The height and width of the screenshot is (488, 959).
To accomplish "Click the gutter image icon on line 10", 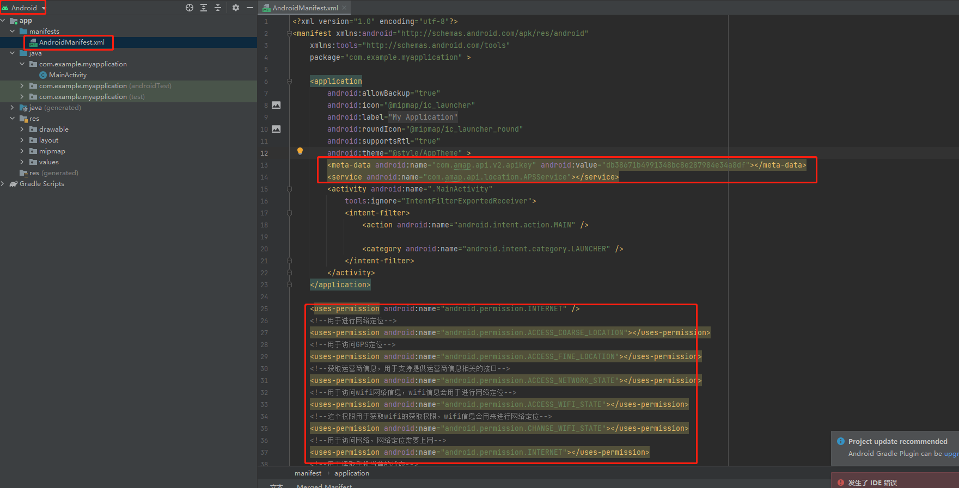I will 276,129.
